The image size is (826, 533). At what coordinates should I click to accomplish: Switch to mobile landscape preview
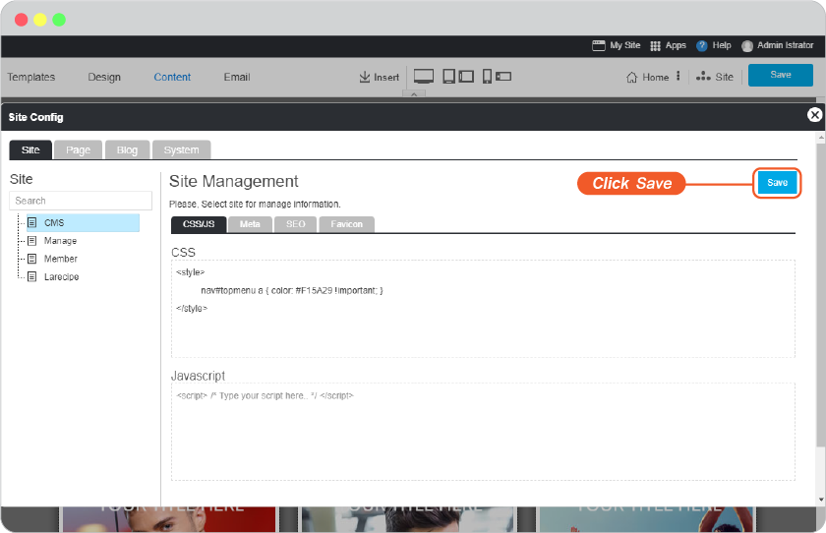click(x=503, y=77)
